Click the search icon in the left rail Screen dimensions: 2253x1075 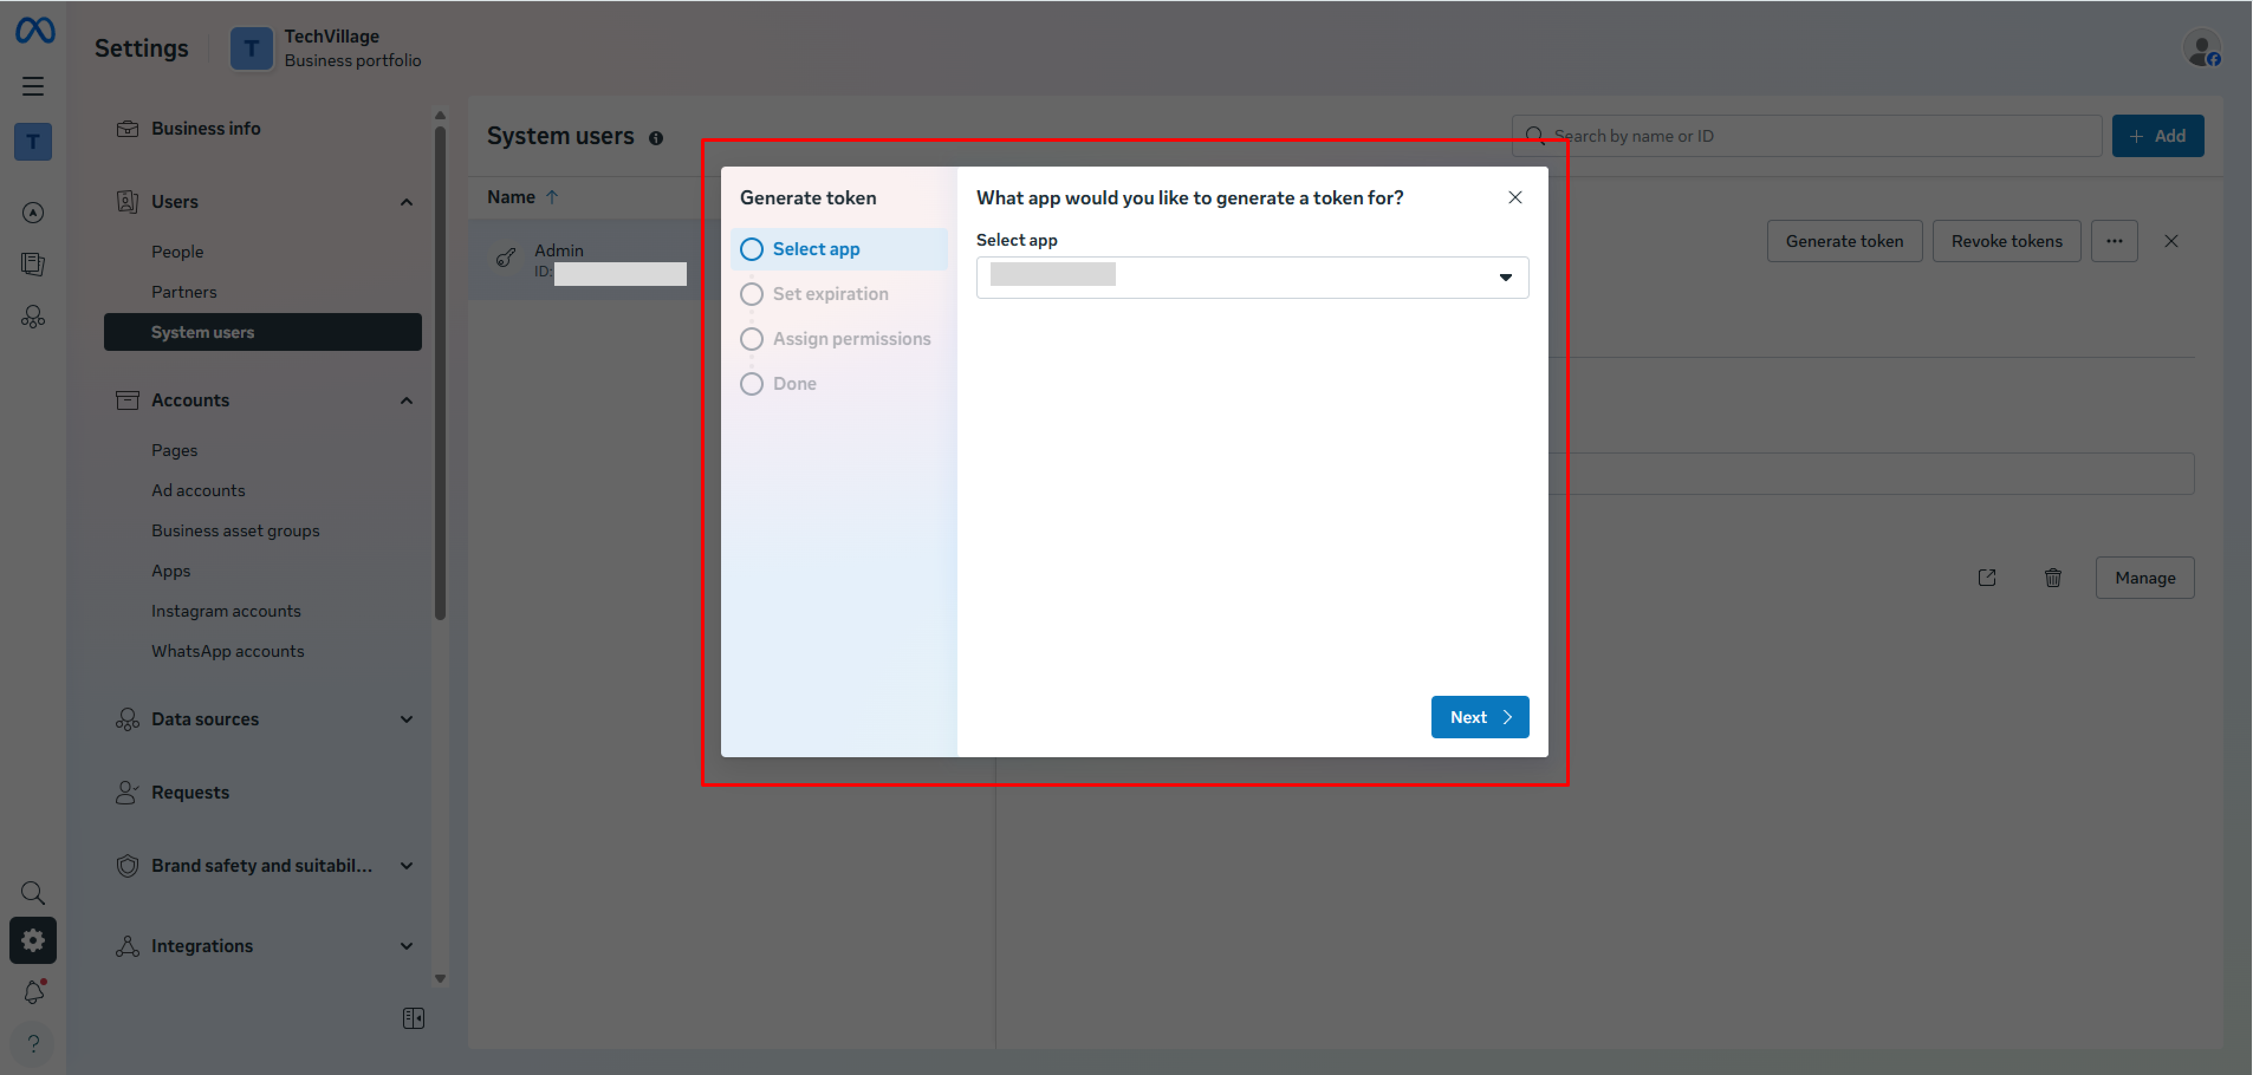pyautogui.click(x=33, y=892)
